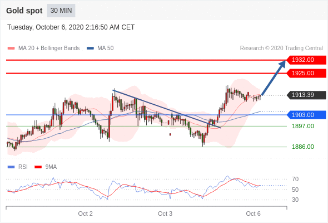Viewport: 328px width, 223px height.
Task: Click the MA 50 legend label
Action: (x=106, y=49)
